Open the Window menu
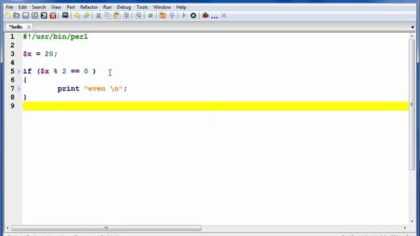 tap(162, 7)
